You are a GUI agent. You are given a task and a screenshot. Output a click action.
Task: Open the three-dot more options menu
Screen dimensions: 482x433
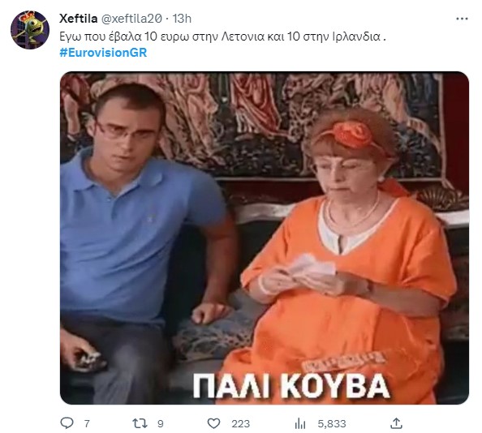click(x=462, y=19)
